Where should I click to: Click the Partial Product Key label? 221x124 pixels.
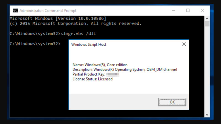pos(88,74)
